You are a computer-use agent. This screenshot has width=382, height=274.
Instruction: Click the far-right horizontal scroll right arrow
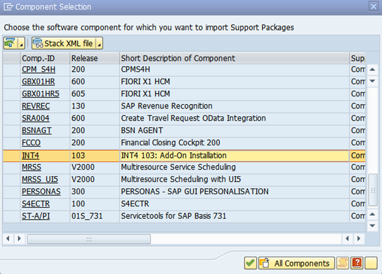click(358, 238)
